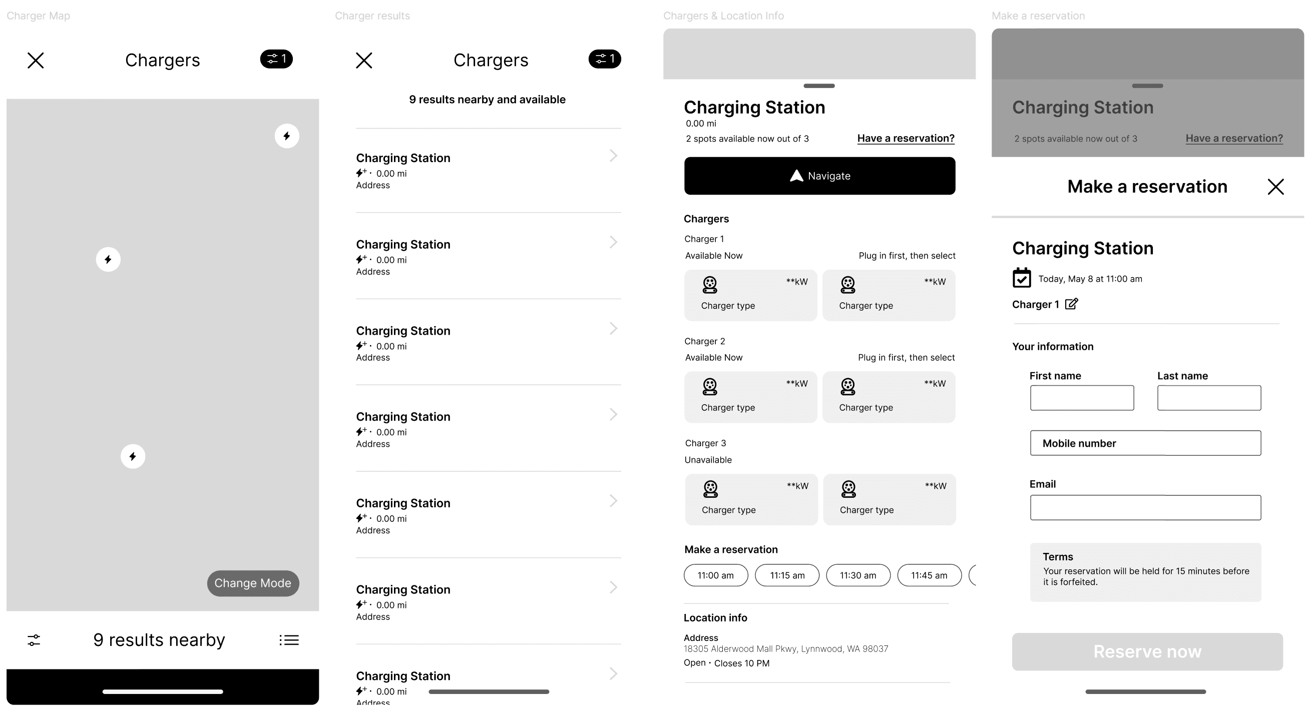Select the 11:00 am reservation time slot
The image size is (1315, 708).
click(x=716, y=575)
